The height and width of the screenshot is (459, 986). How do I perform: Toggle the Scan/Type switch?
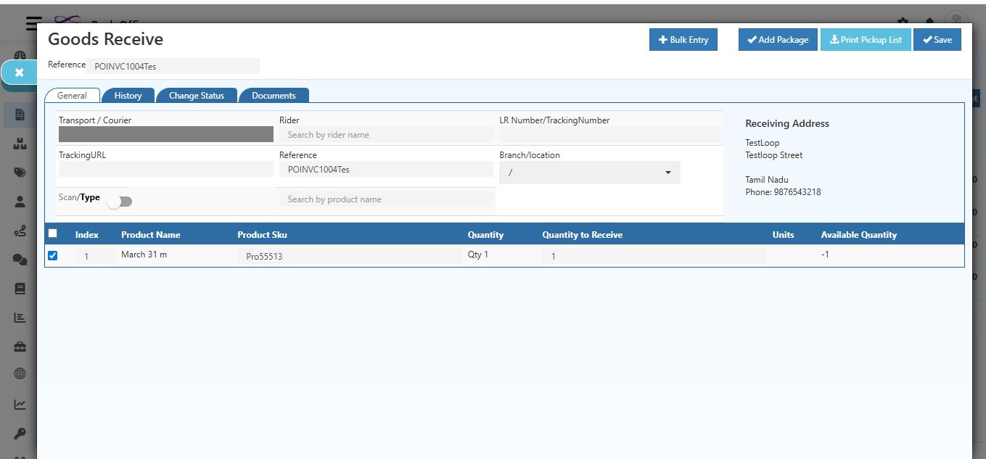pos(120,202)
